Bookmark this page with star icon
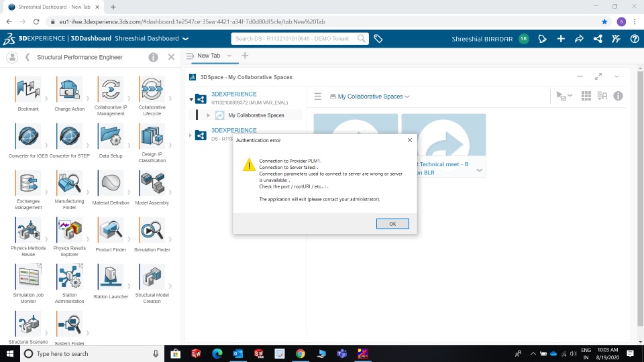The height and width of the screenshot is (362, 644). tap(604, 21)
